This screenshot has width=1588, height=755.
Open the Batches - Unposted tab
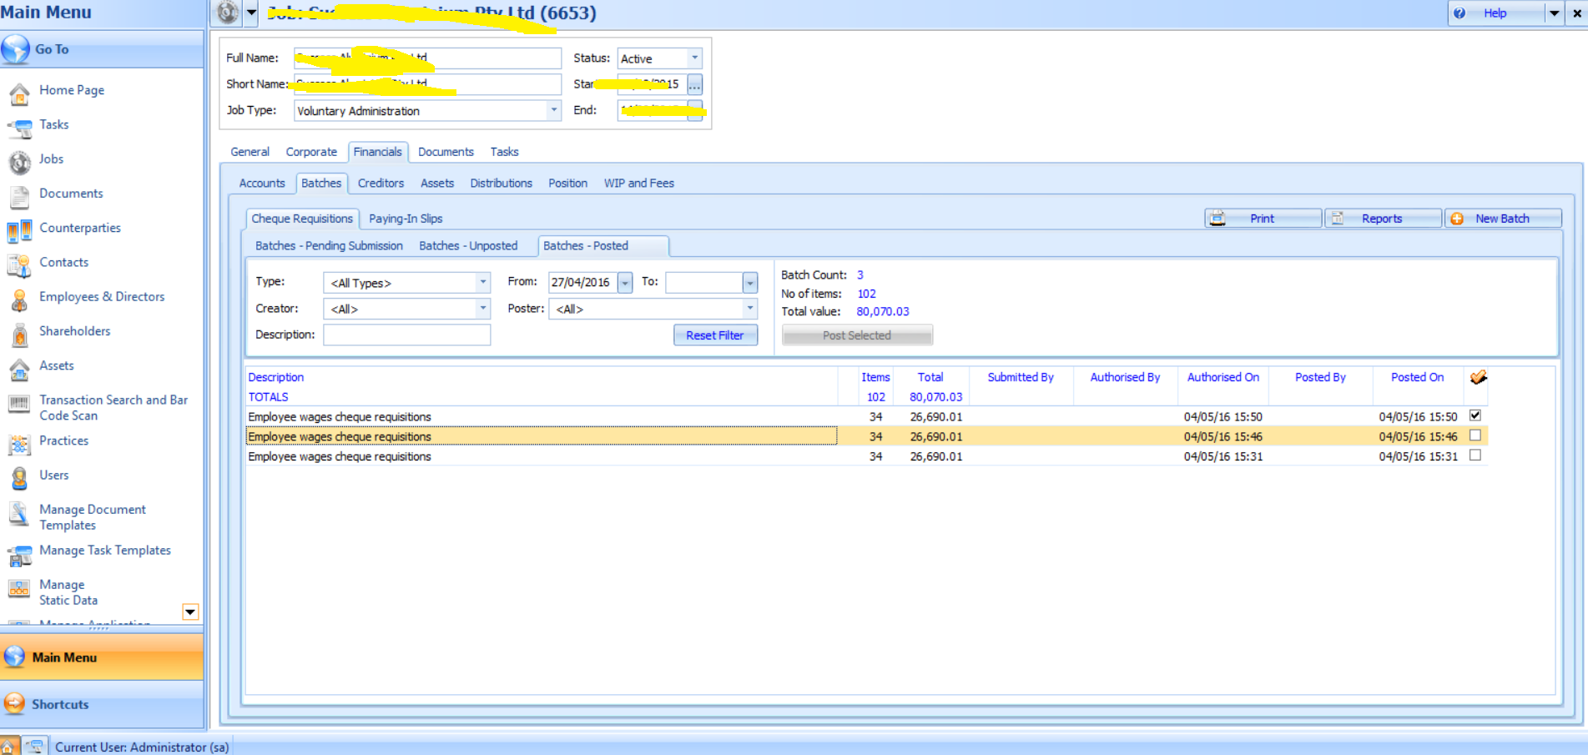tap(468, 246)
